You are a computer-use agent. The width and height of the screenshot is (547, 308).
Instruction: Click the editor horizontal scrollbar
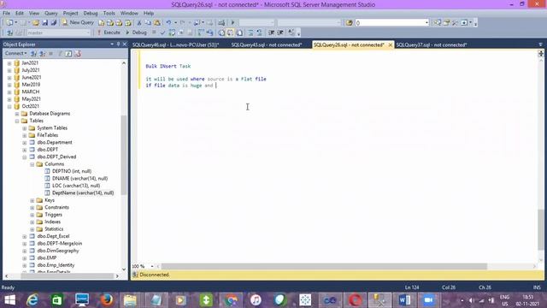324,266
